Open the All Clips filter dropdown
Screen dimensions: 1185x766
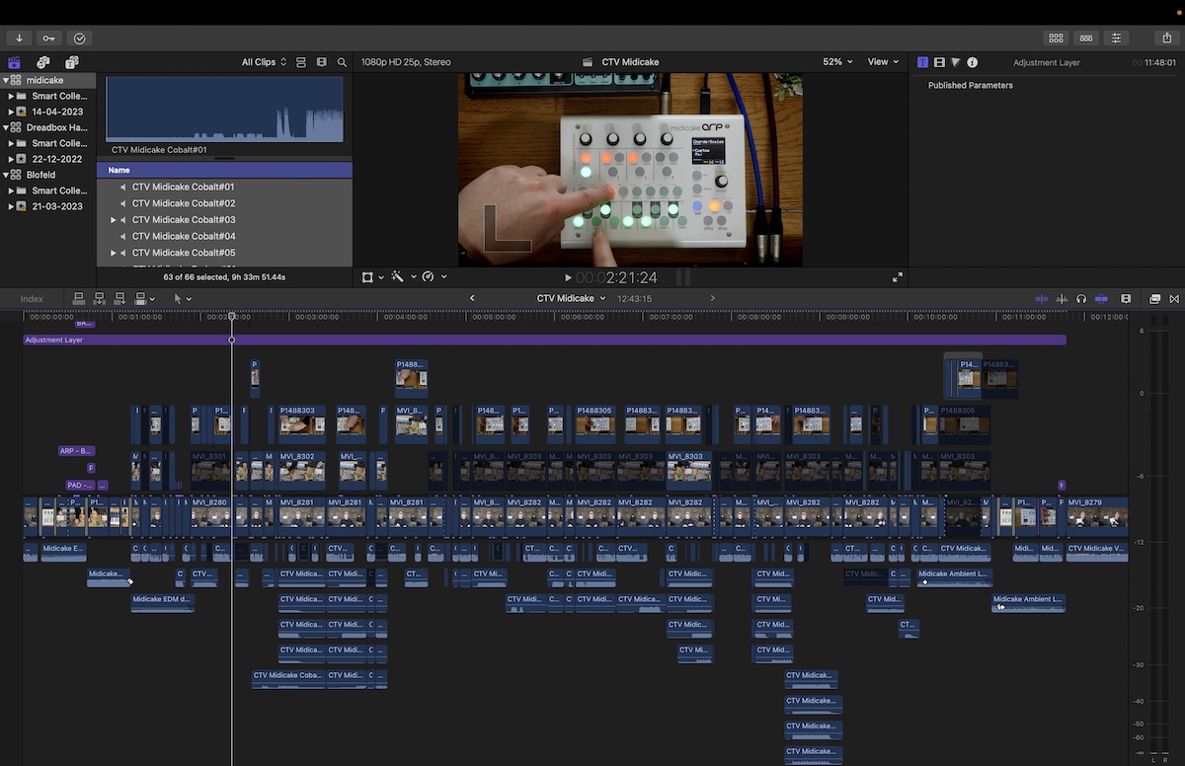[x=264, y=62]
